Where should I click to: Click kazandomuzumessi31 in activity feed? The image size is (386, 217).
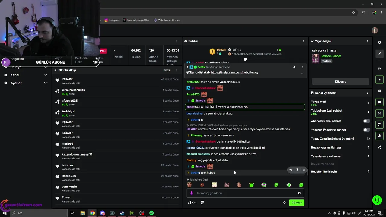(77, 154)
